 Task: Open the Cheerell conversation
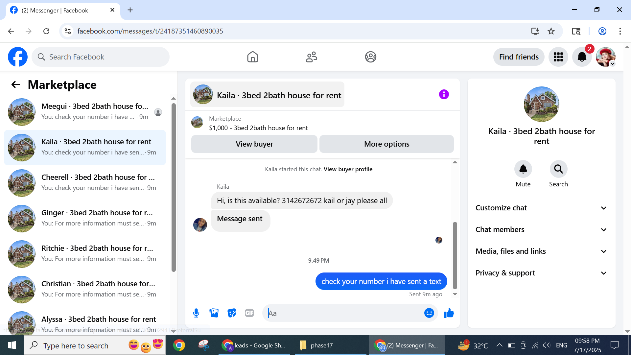(85, 183)
